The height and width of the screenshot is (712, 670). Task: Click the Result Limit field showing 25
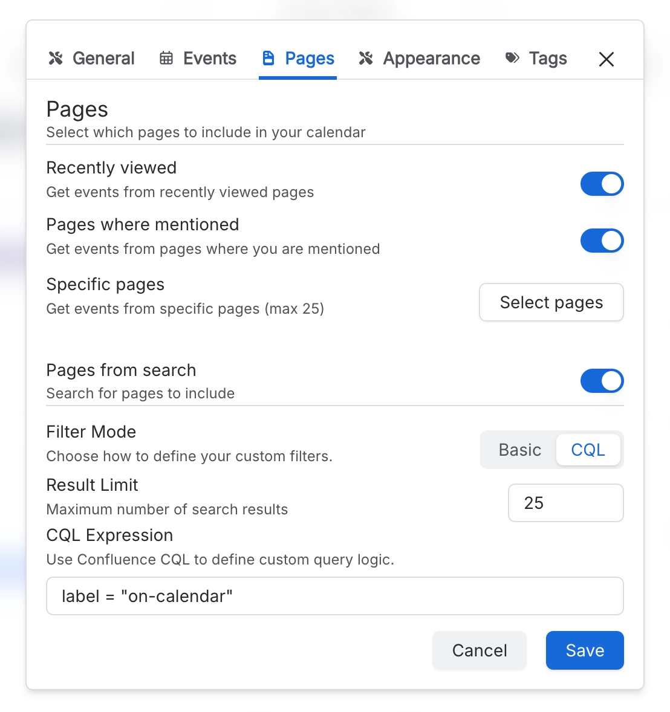[565, 503]
